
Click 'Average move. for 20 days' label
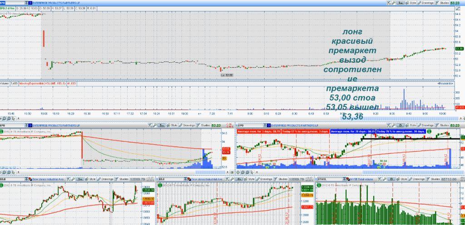(352, 131)
